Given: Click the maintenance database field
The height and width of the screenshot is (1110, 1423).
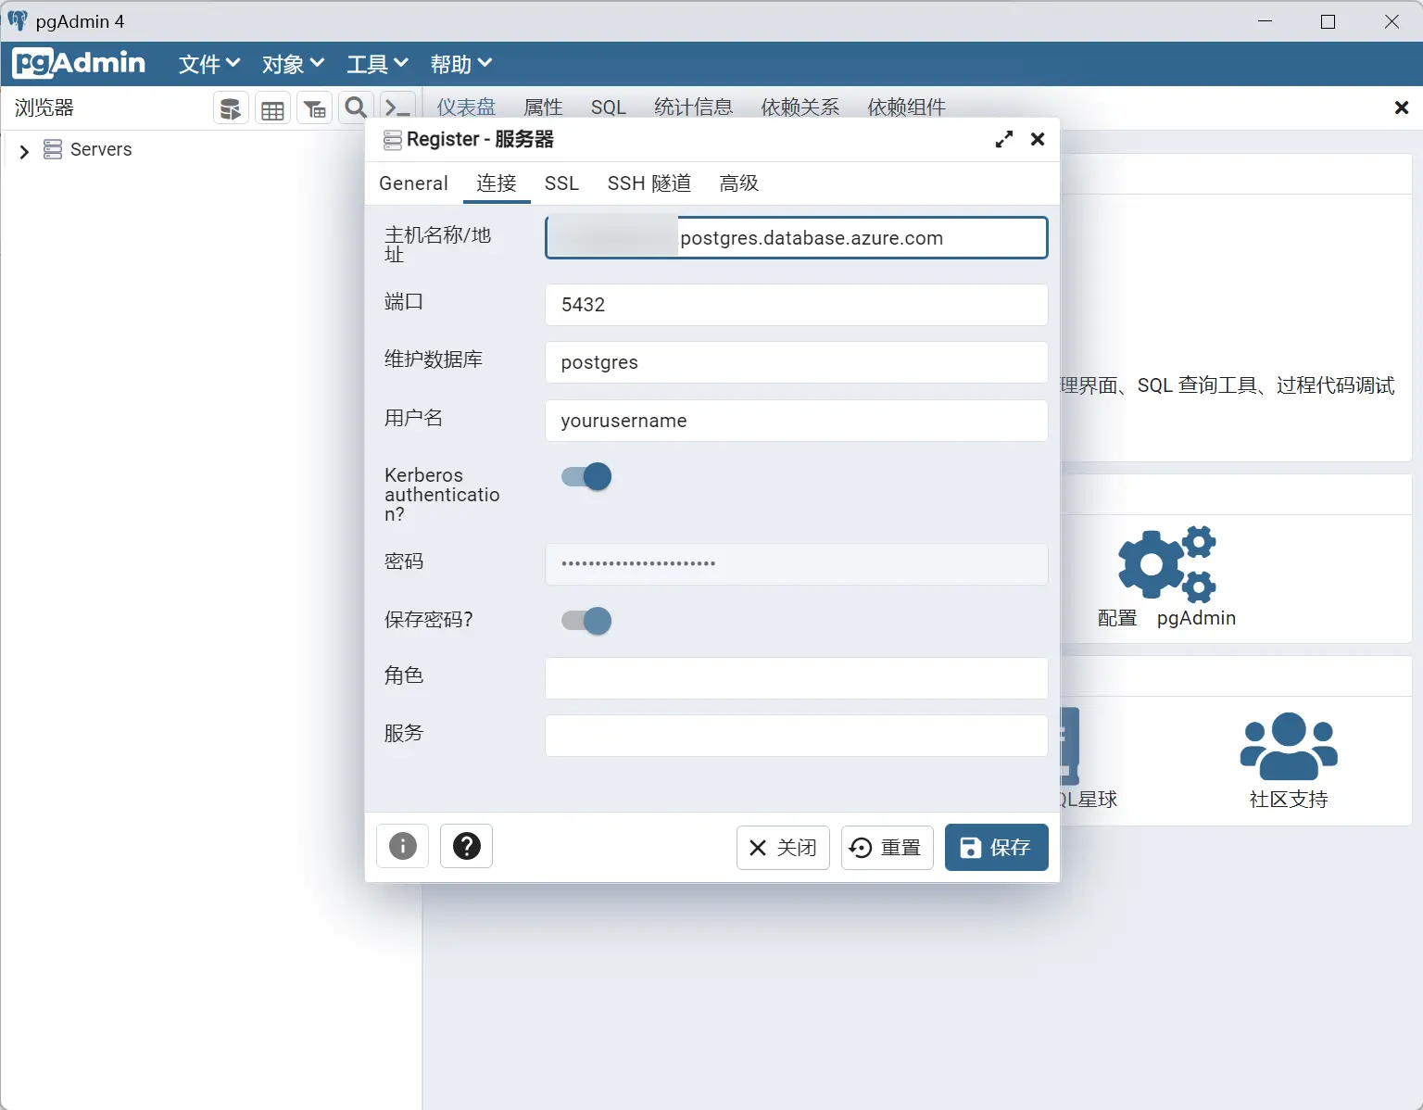Looking at the screenshot, I should pyautogui.click(x=797, y=362).
